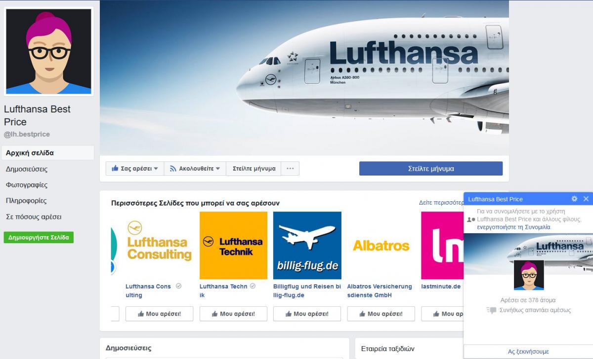Like Albatros Versicherungsdienste with 'Μου αρέσει!'

381,314
